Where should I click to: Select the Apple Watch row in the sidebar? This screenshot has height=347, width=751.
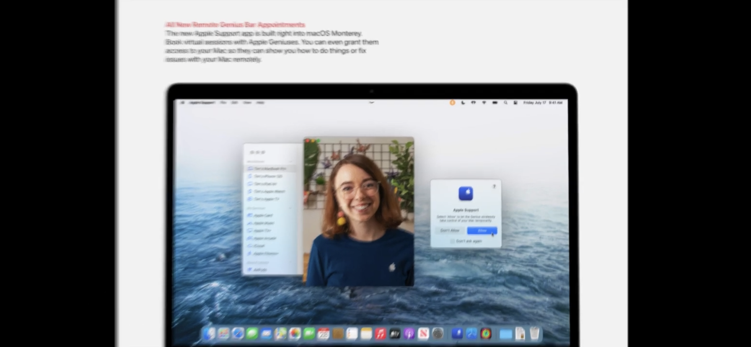pyautogui.click(x=270, y=192)
